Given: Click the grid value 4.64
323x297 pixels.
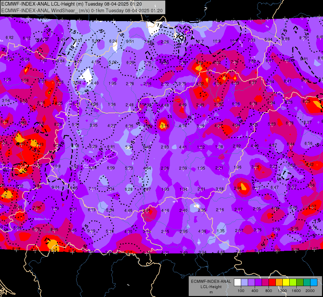Looking at the screenshot, I should [147, 168].
